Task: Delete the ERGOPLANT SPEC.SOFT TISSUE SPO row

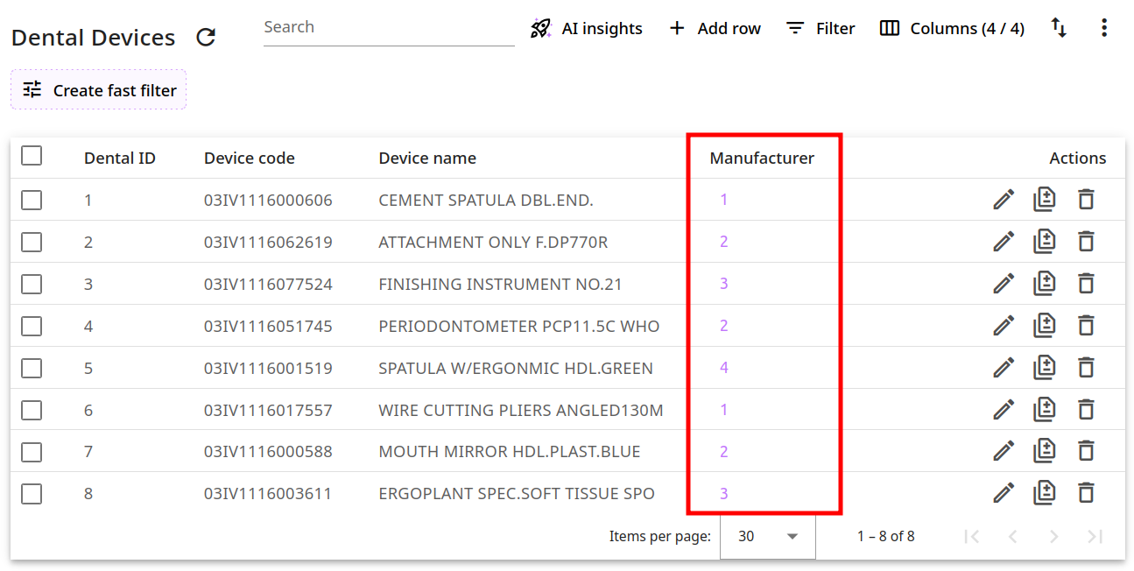Action: 1086,494
